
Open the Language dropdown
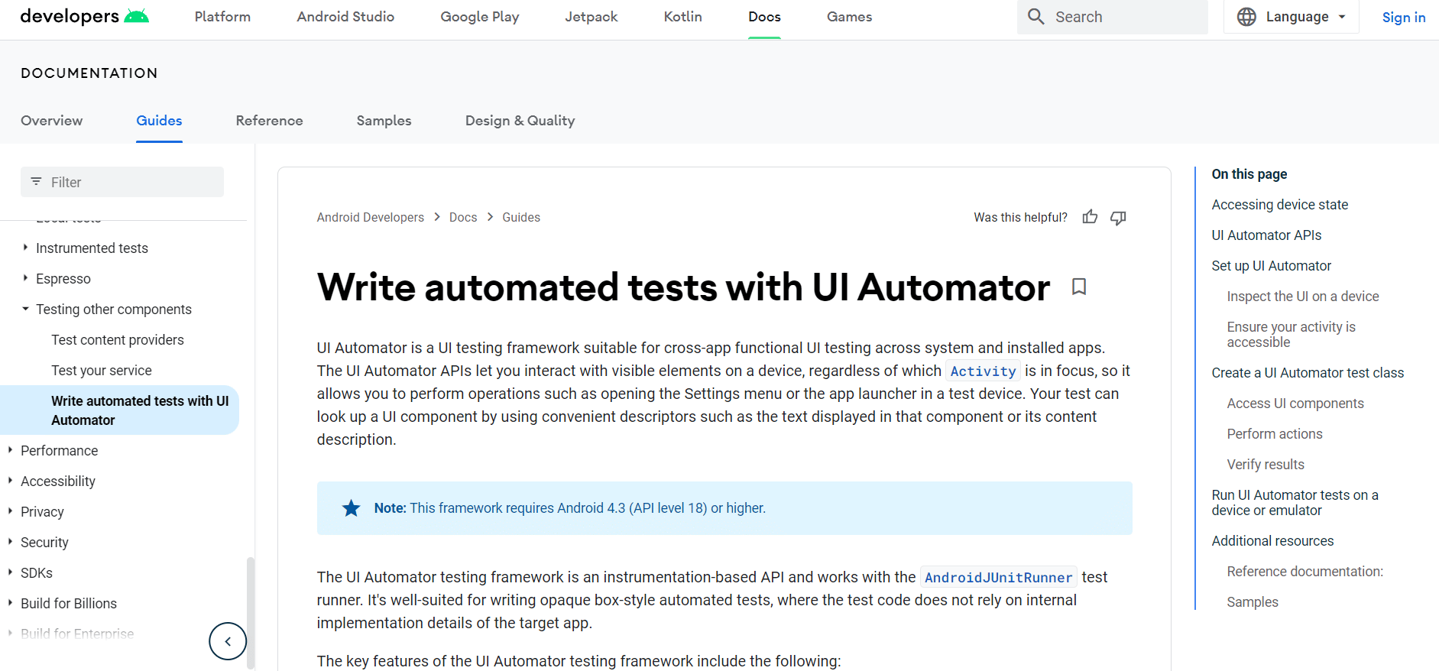tap(1292, 16)
